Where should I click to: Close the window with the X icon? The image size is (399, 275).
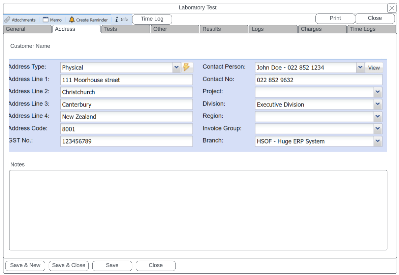click(392, 8)
